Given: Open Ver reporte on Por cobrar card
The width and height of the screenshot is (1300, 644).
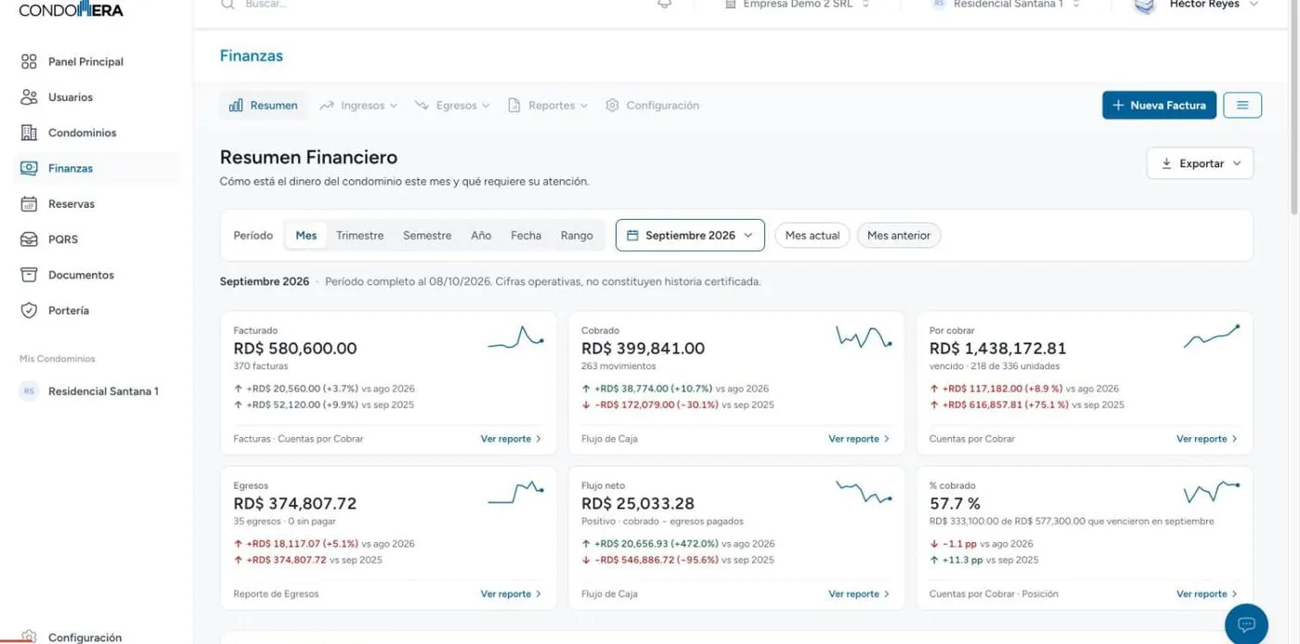Looking at the screenshot, I should [1207, 439].
